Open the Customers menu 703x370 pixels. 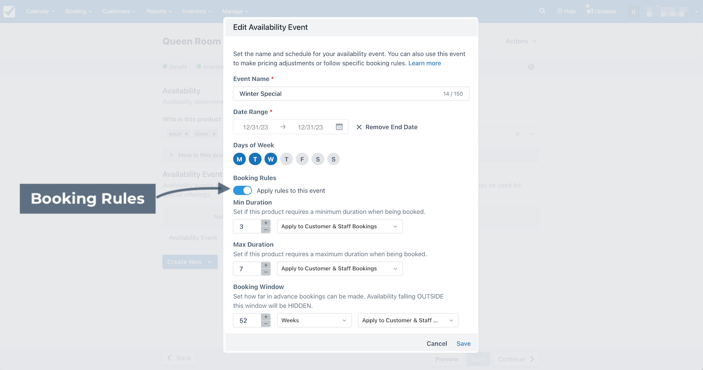tap(119, 11)
